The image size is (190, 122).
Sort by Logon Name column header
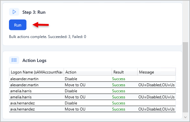[x=37, y=72]
